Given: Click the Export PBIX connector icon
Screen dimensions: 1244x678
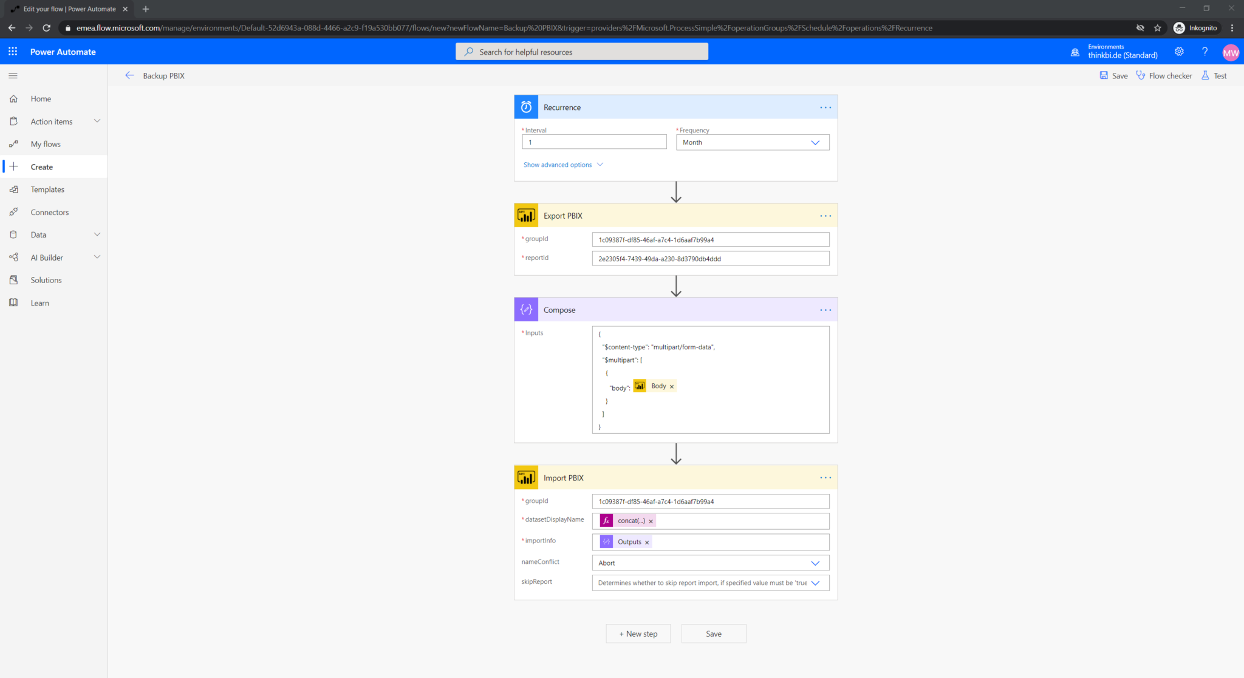Looking at the screenshot, I should click(x=526, y=215).
